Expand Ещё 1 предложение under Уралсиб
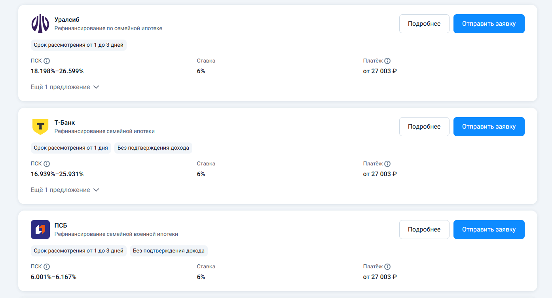This screenshot has width=552, height=298. tap(65, 87)
